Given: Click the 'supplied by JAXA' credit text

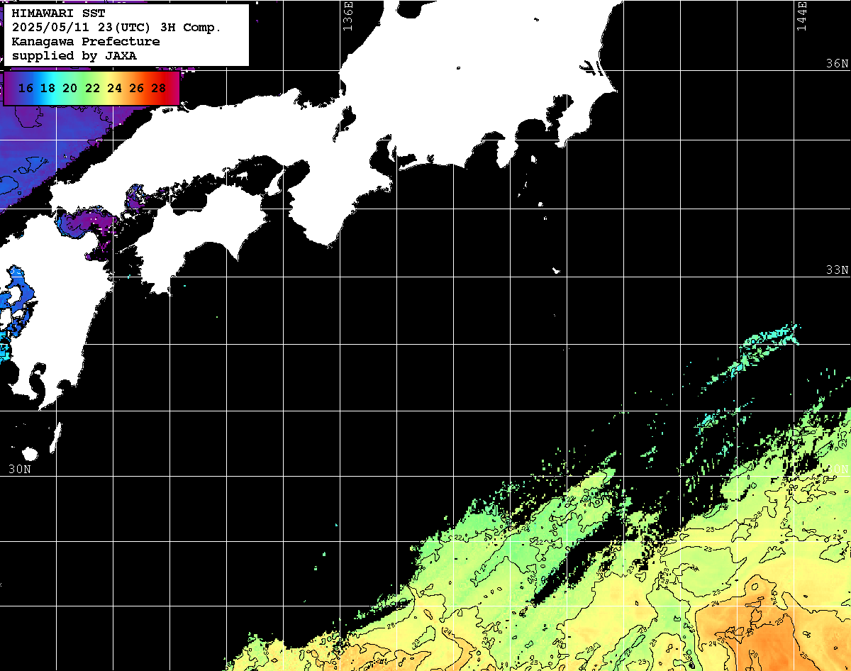Looking at the screenshot, I should tap(74, 55).
